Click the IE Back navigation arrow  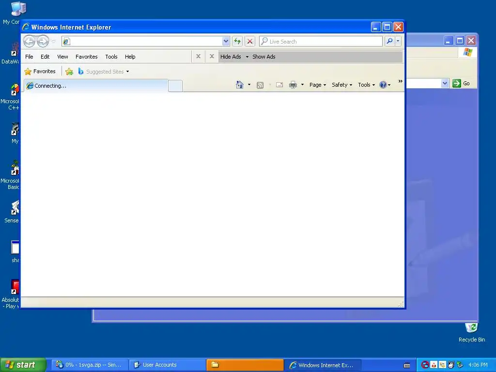pos(30,41)
